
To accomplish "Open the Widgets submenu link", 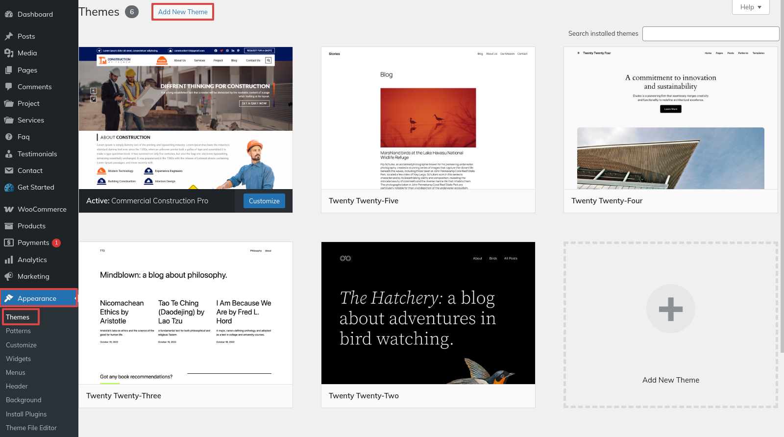I will coord(18,359).
